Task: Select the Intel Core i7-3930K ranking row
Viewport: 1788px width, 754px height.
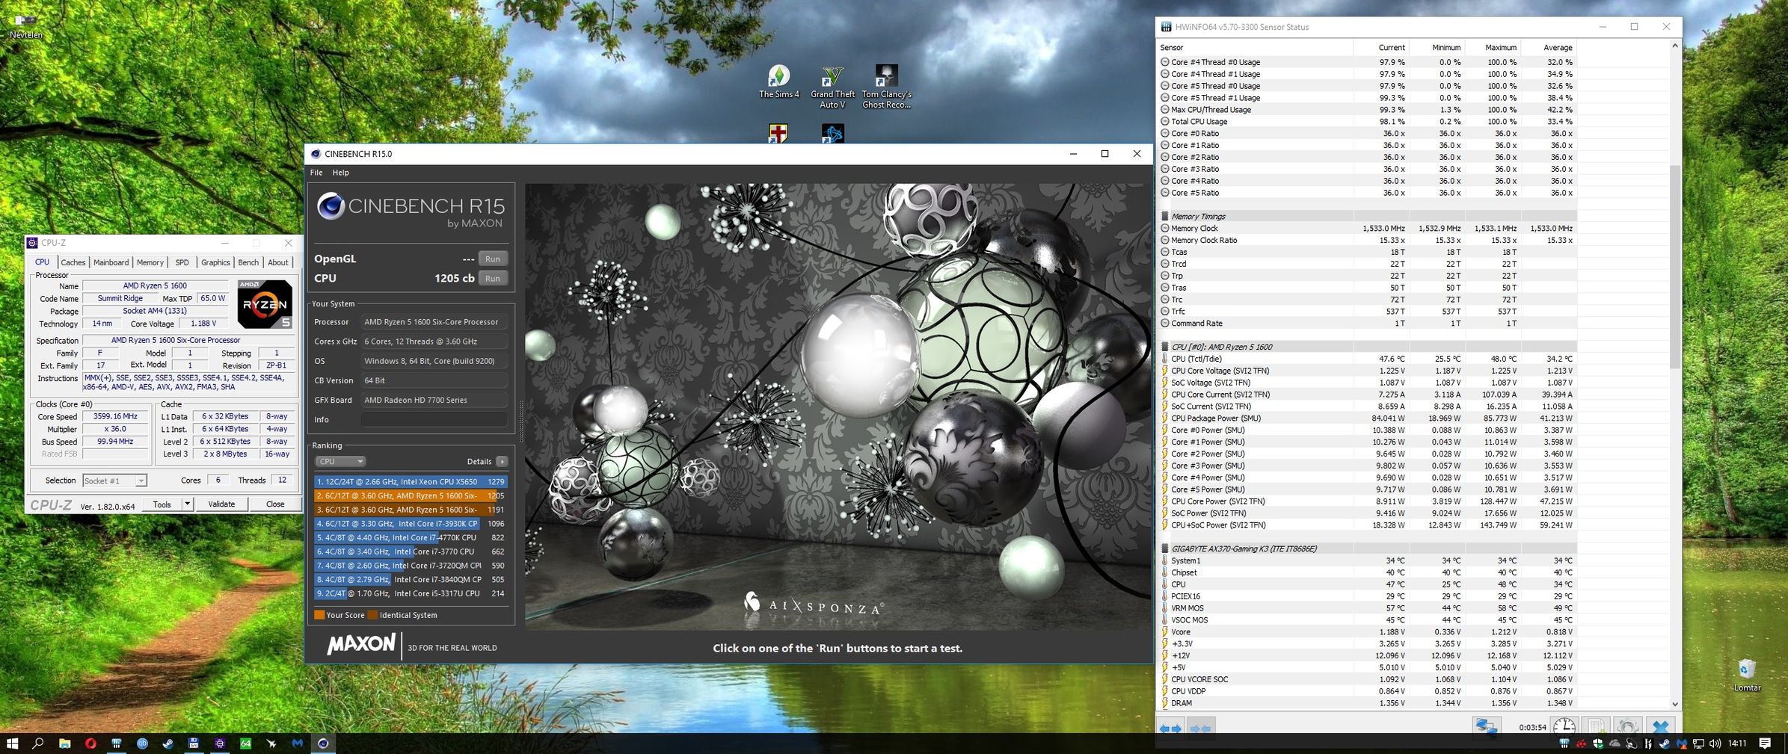Action: pos(411,524)
